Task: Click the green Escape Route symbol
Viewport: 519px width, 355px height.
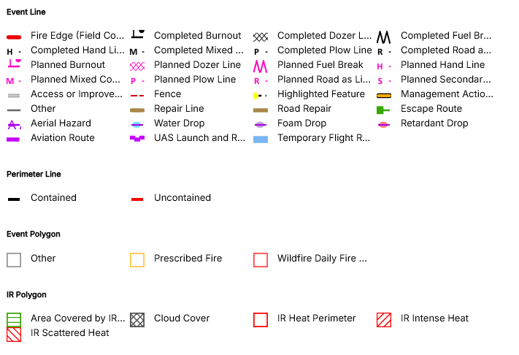Action: pyautogui.click(x=384, y=110)
